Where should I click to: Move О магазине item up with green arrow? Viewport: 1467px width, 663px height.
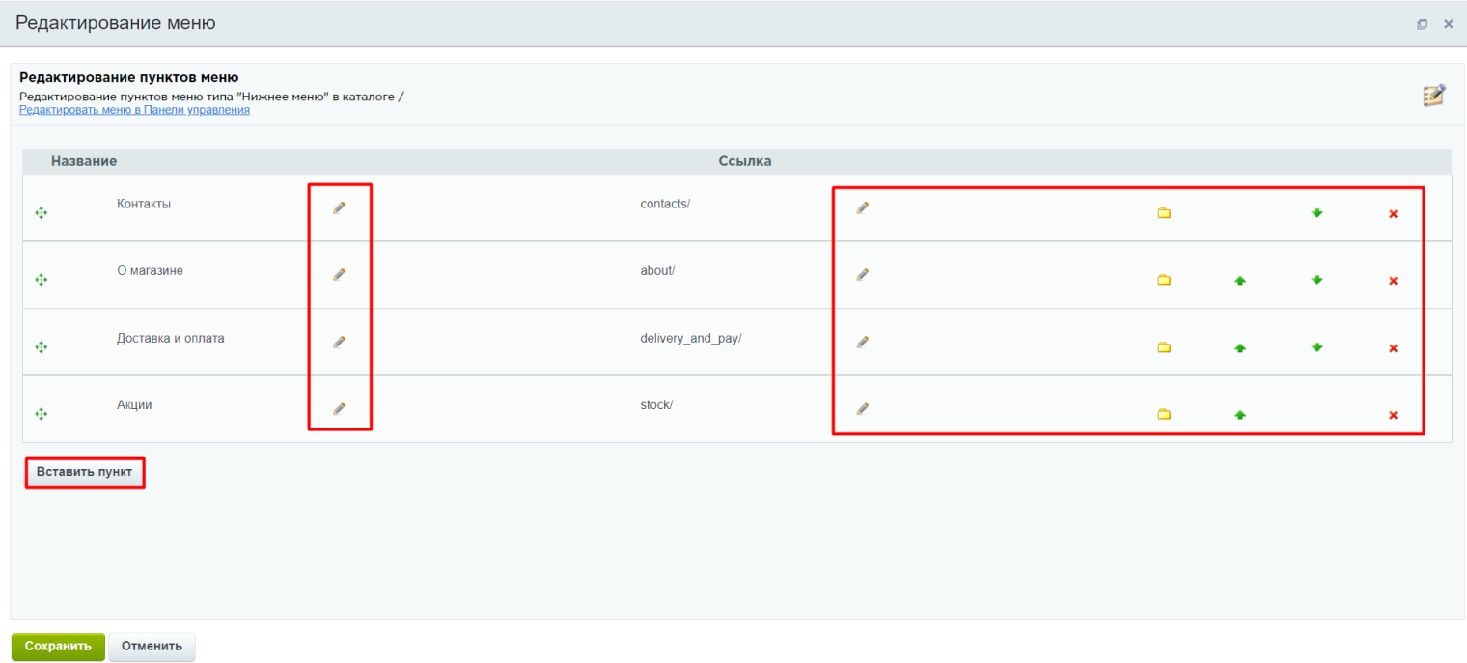click(x=1240, y=281)
